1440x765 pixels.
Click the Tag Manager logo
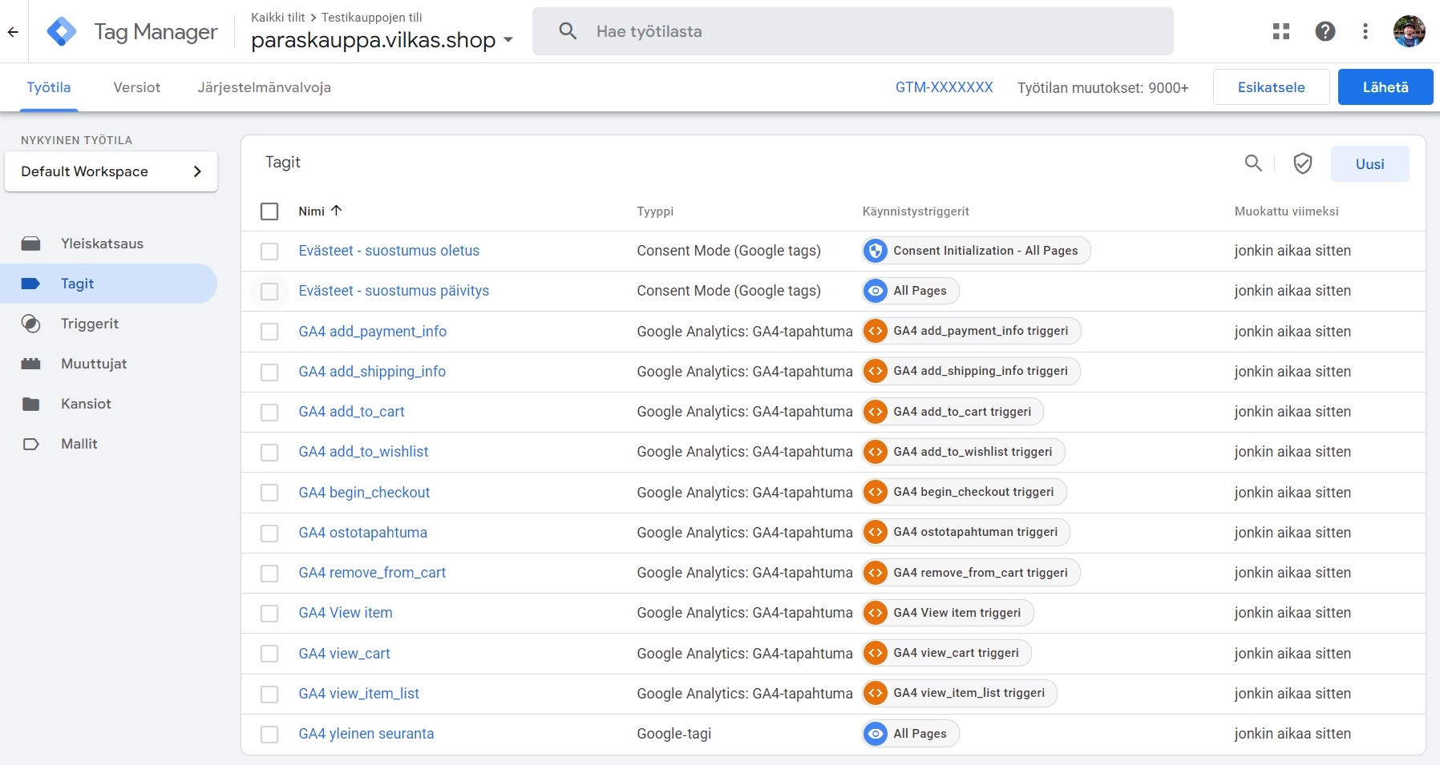(62, 32)
